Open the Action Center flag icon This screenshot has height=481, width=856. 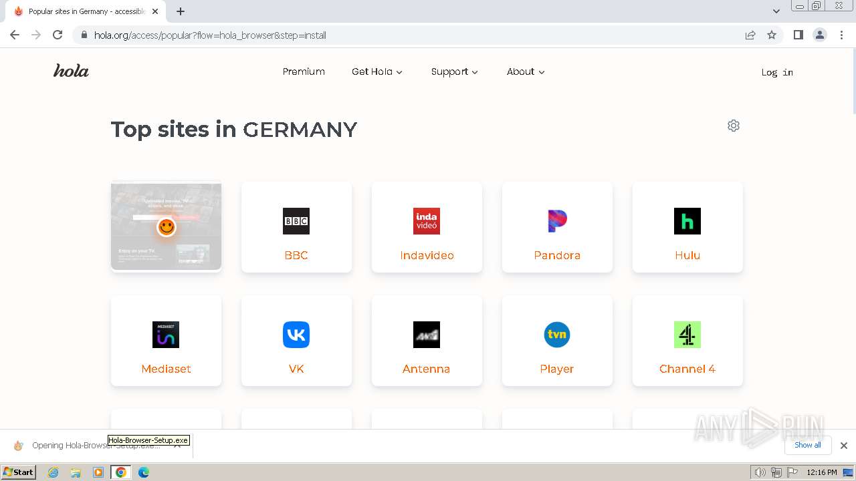[792, 472]
